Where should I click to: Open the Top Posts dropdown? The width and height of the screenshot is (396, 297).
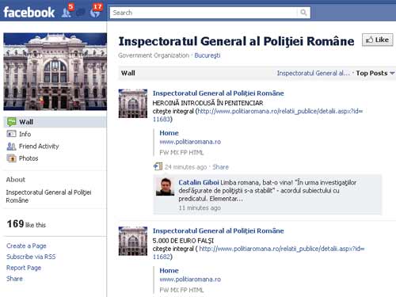coord(375,73)
